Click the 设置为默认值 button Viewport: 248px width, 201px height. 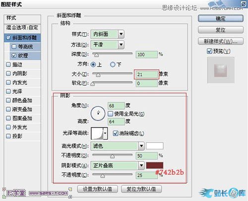point(98,189)
